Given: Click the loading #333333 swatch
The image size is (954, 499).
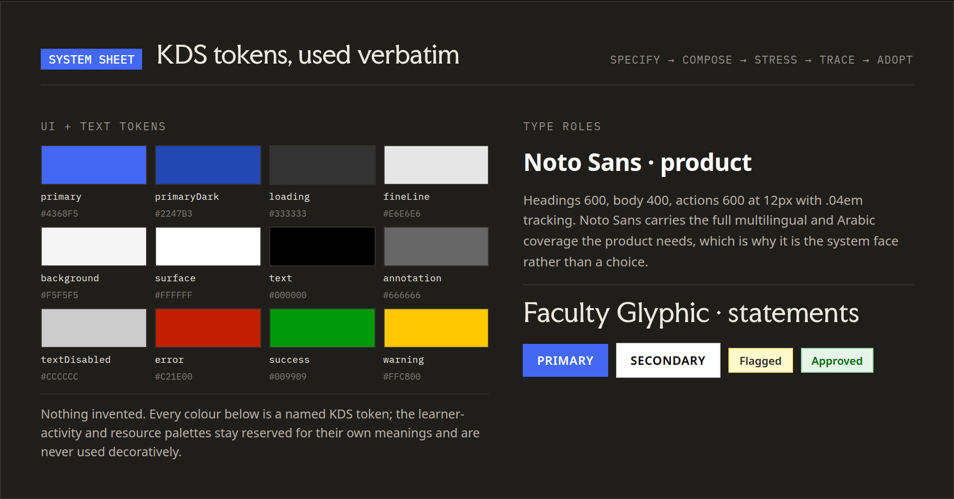Looking at the screenshot, I should click(x=322, y=165).
